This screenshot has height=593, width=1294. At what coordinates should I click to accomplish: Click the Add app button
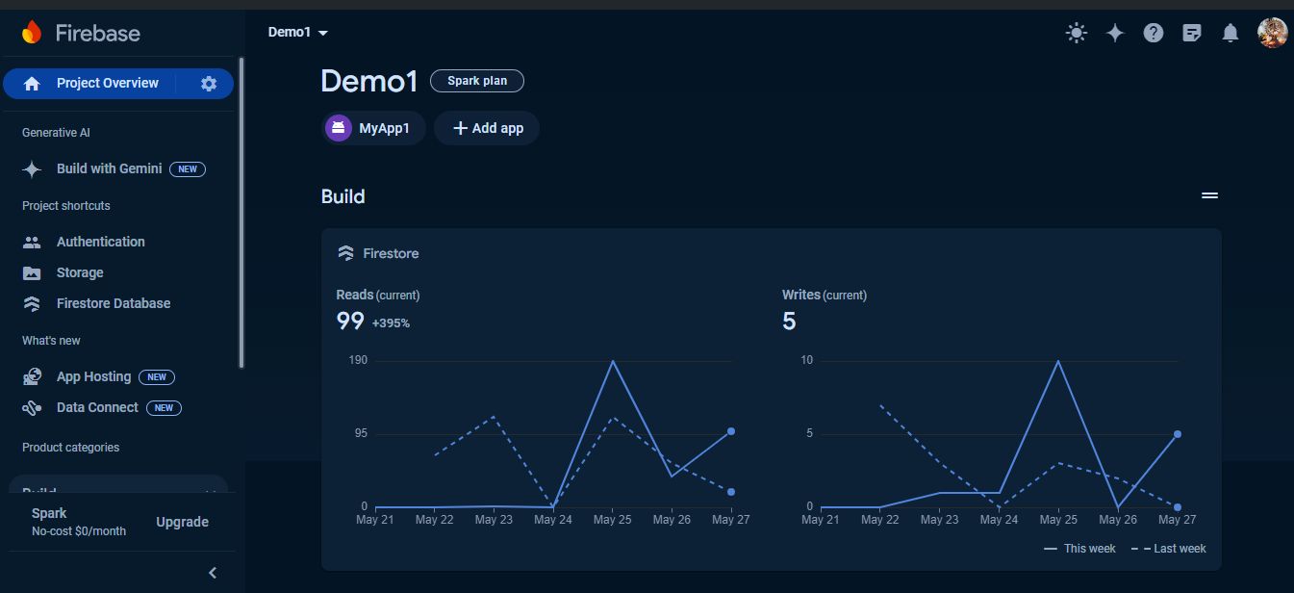tap(487, 128)
